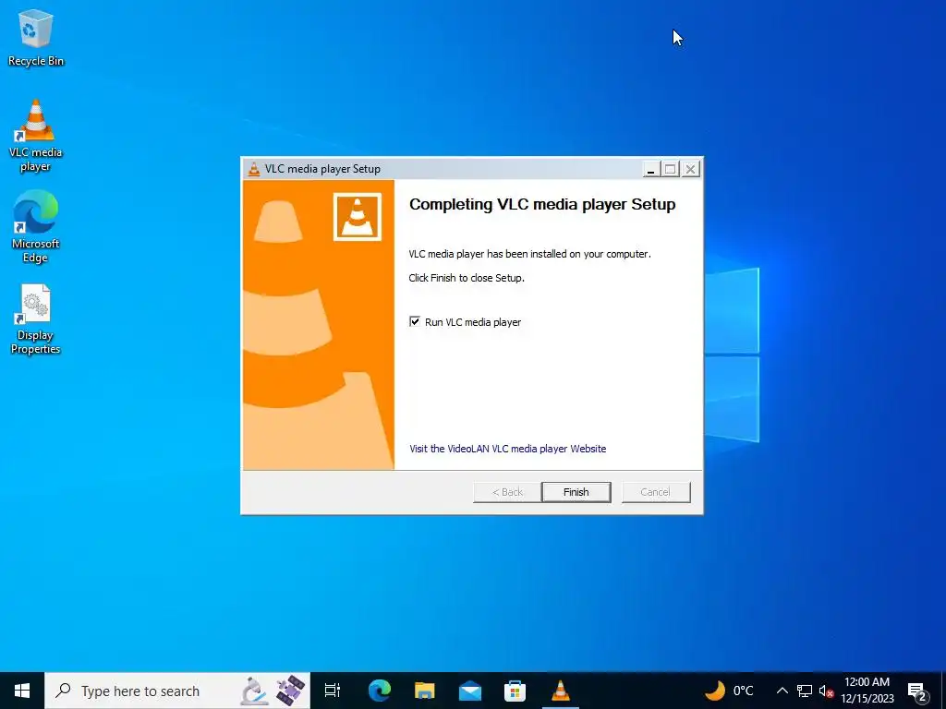Click the Finish button
Image resolution: width=946 pixels, height=709 pixels.
click(x=576, y=492)
